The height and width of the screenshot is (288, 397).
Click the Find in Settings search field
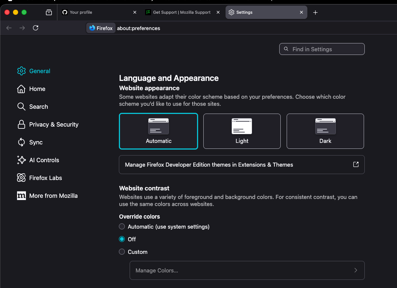point(322,49)
